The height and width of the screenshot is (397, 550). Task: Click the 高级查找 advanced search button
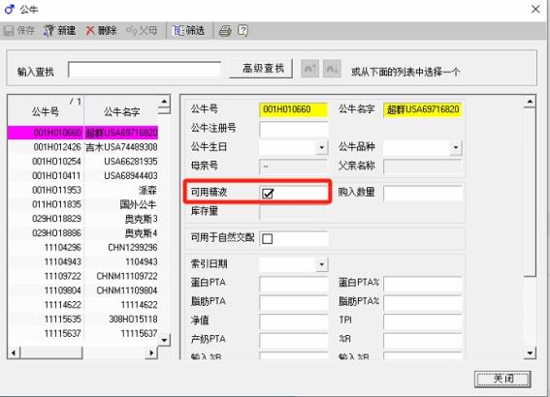261,69
